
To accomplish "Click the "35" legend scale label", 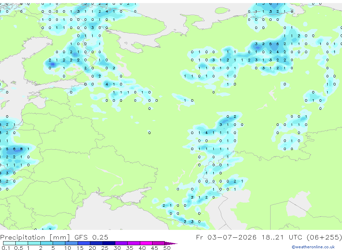I will (130, 248).
